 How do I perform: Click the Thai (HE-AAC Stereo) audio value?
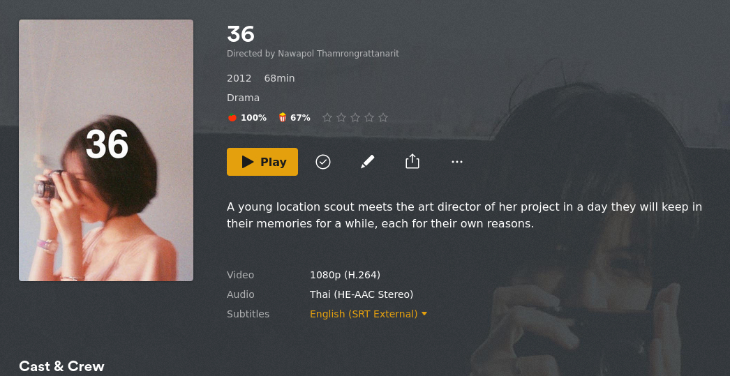[362, 294]
